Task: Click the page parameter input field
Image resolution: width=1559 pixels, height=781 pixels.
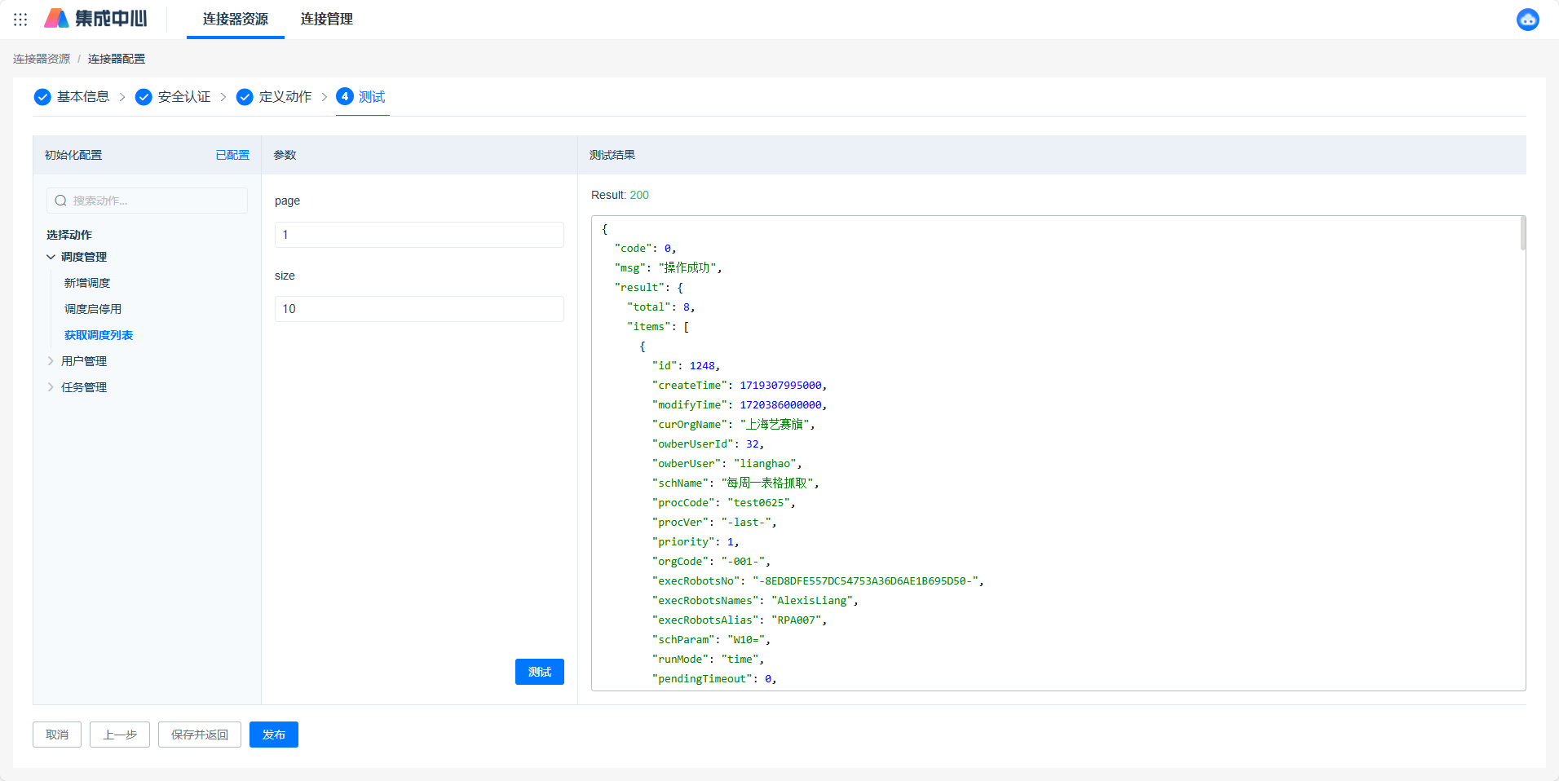Action: point(419,235)
